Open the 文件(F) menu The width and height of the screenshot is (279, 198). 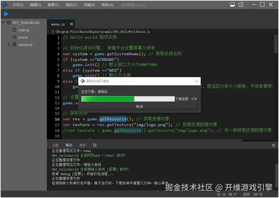tap(18, 5)
